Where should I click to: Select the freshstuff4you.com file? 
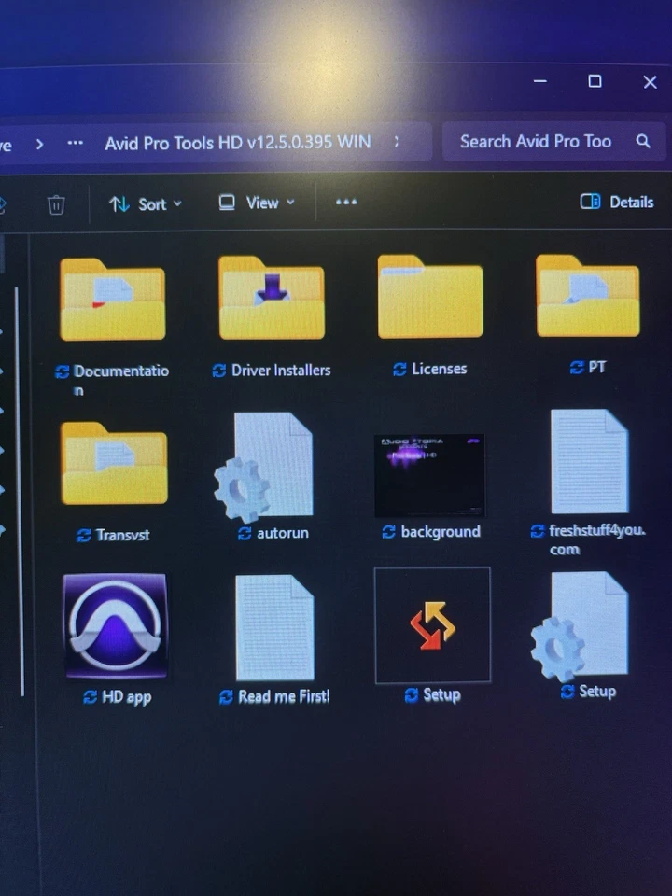coord(589,460)
